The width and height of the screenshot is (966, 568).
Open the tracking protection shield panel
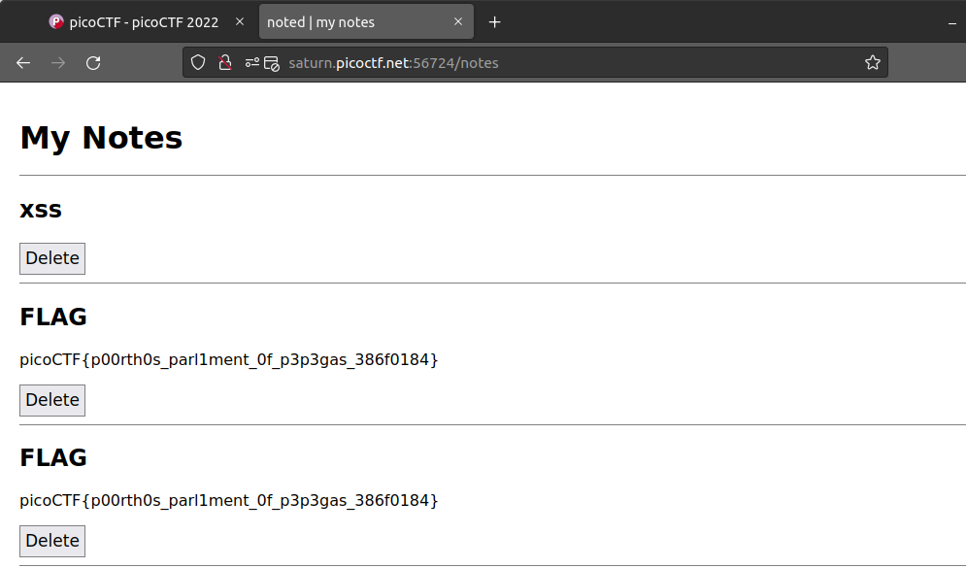(198, 63)
